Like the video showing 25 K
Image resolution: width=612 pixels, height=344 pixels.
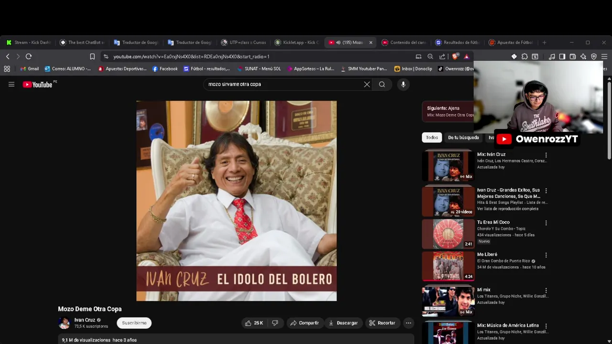(x=254, y=323)
